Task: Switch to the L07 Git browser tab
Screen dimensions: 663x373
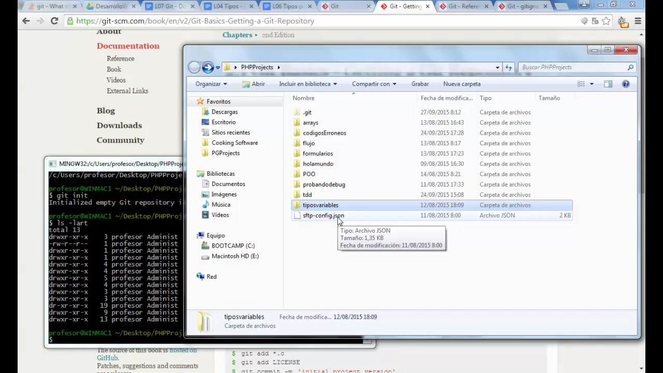Action: (170, 6)
